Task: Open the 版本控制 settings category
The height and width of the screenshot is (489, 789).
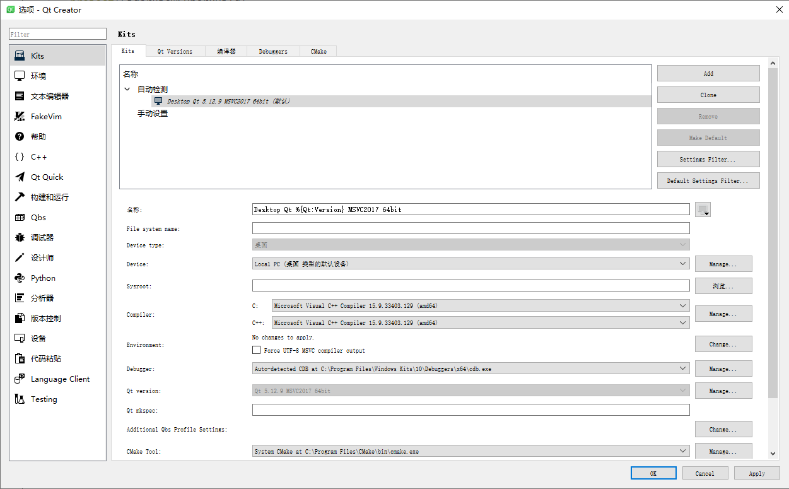Action: coord(57,318)
